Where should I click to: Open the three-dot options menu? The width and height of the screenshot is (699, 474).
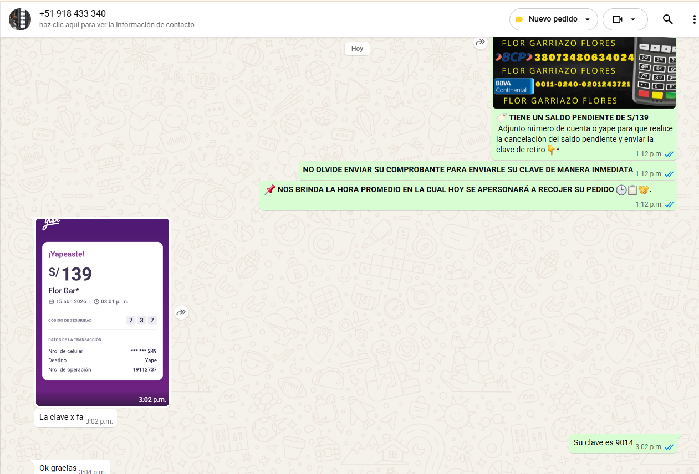coord(694,19)
